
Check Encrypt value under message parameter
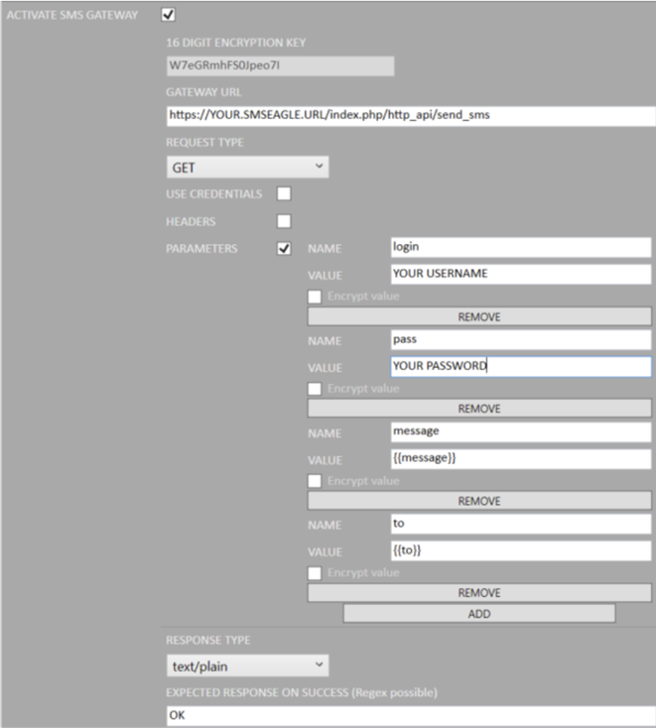(315, 481)
